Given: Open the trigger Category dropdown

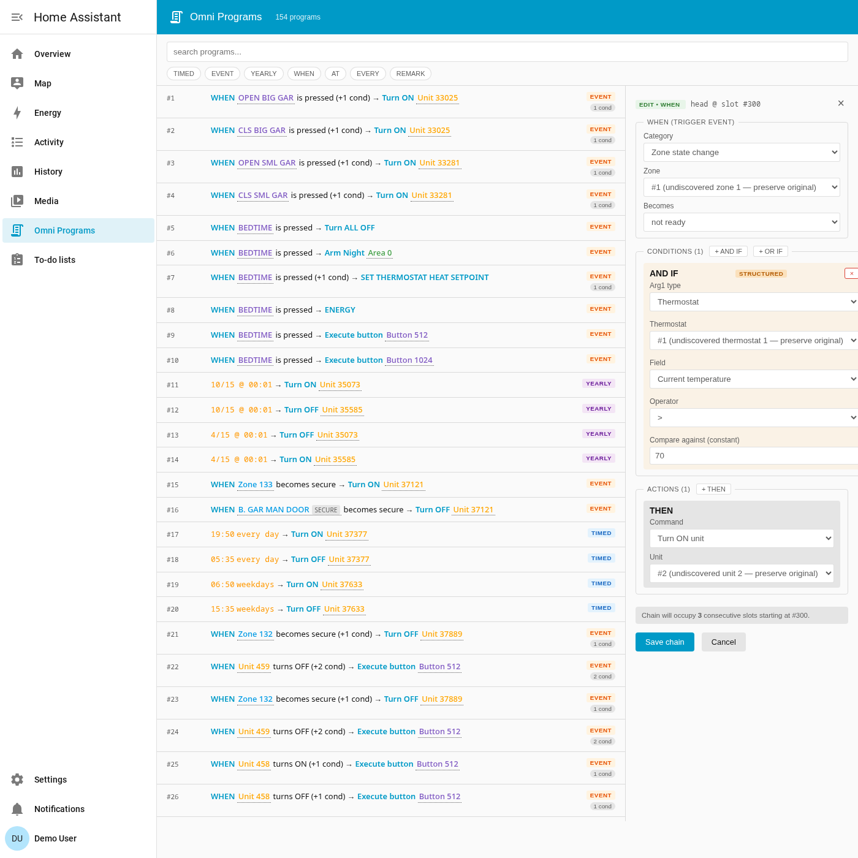Looking at the screenshot, I should coord(742,152).
